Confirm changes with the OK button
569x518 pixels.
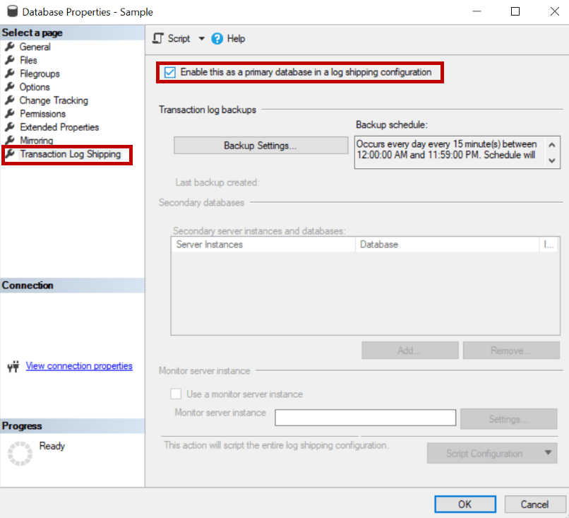click(x=465, y=504)
